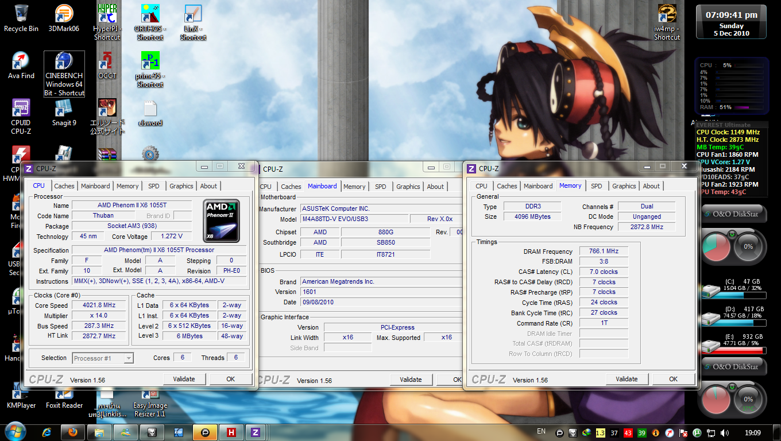Click the Firefox icon in the taskbar
The image size is (781, 441).
coord(72,432)
